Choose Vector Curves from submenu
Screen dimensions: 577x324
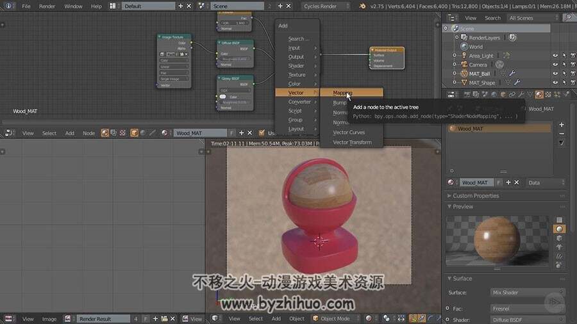[351, 133]
